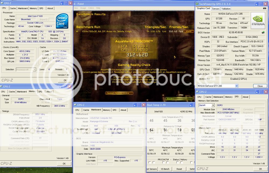Image resolution: width=269 pixels, height=173 pixels.
Task: Open the About tab in the CPU-Z SPD window
Action: pos(246,97)
